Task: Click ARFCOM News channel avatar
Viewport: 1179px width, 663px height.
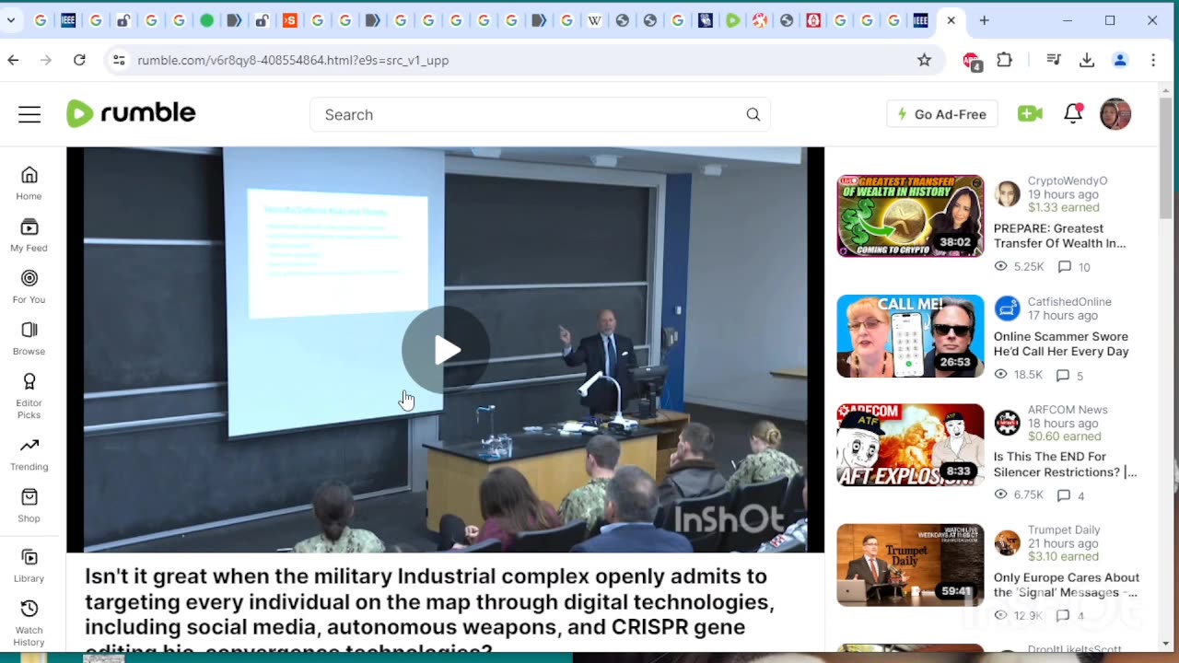Action: 1008,423
